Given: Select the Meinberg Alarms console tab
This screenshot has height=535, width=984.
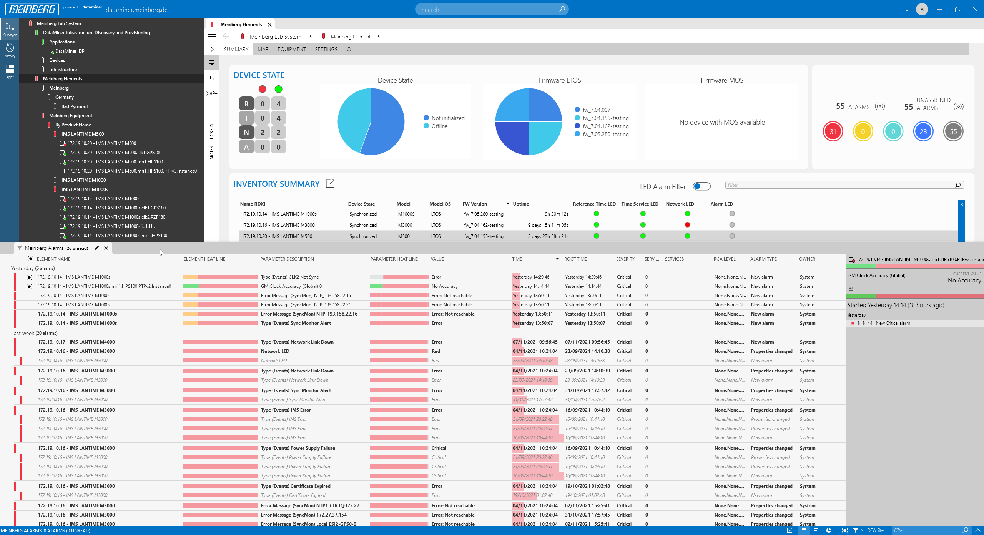Looking at the screenshot, I should tap(57, 248).
